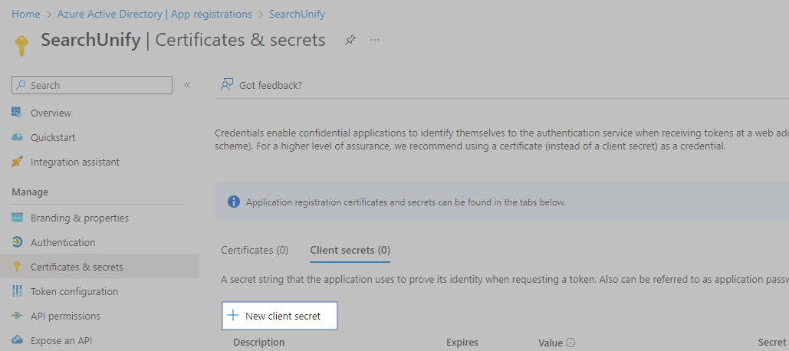Go to Token configuration

click(74, 291)
